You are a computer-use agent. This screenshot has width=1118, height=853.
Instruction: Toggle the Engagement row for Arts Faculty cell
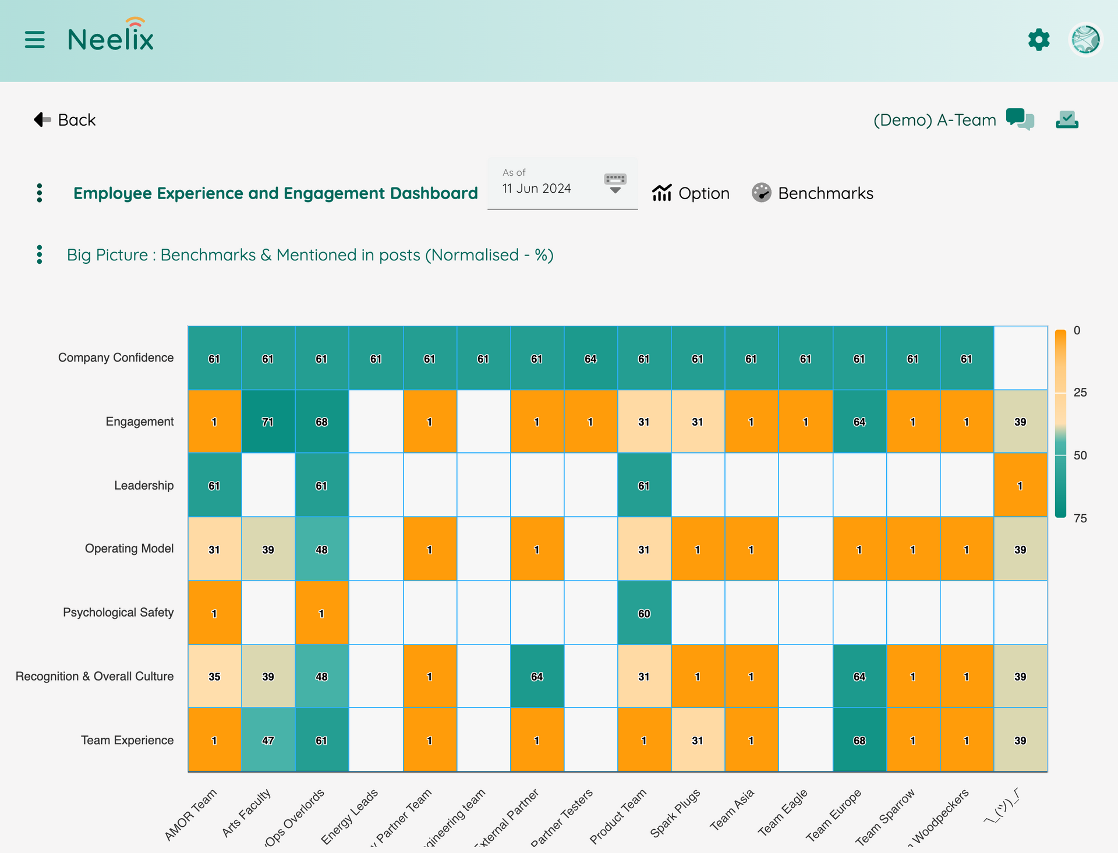(268, 421)
